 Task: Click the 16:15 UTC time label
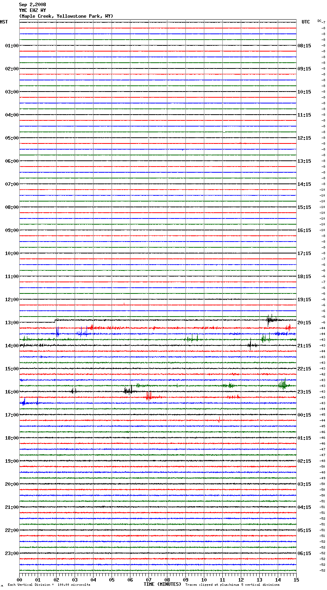click(x=304, y=230)
